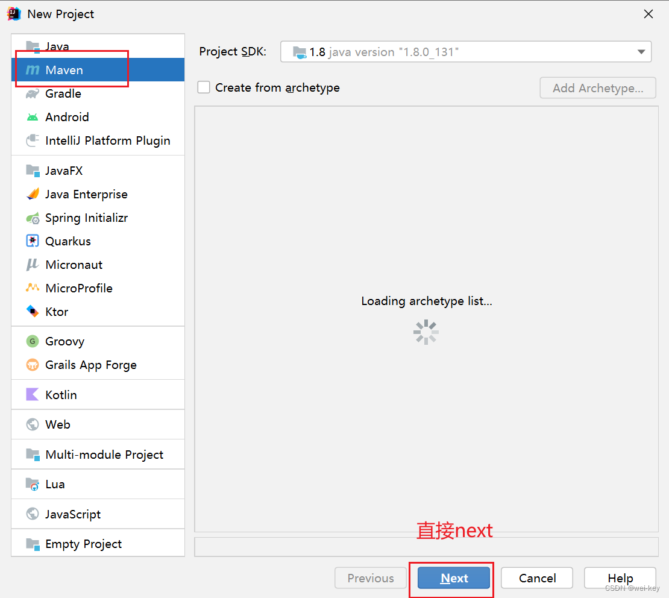The width and height of the screenshot is (669, 598).
Task: Select MicroProfile label
Action: click(x=79, y=288)
